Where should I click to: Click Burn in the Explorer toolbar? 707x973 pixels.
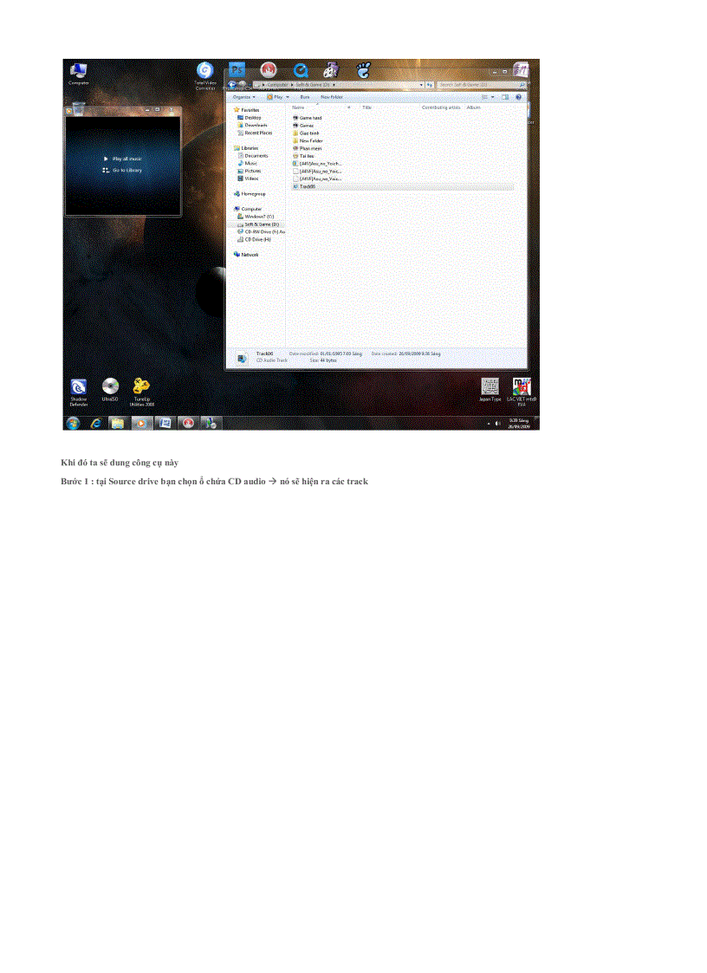tap(305, 97)
